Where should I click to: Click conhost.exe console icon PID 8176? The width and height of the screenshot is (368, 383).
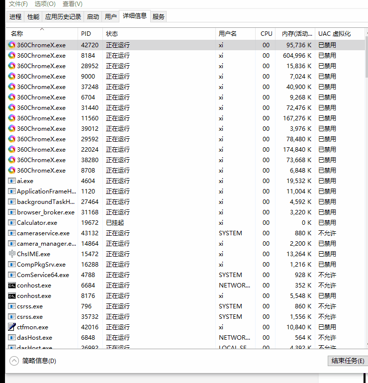pos(12,296)
